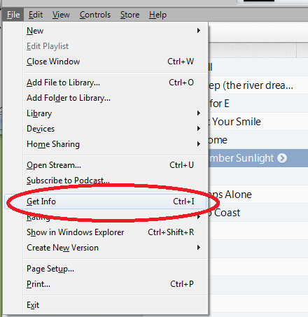Open the Store menu
Screen dimensions: 308x317
pos(129,15)
